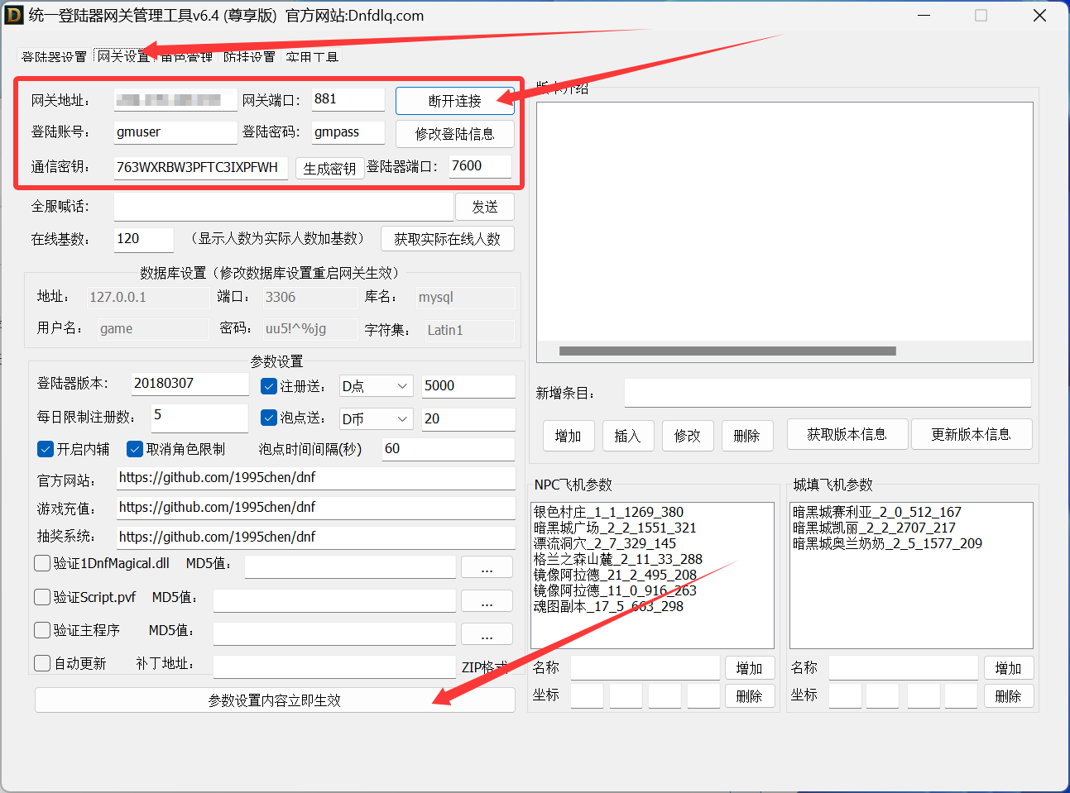This screenshot has height=793, width=1070.
Task: Disable the 注册送 checkbox
Action: coord(269,385)
